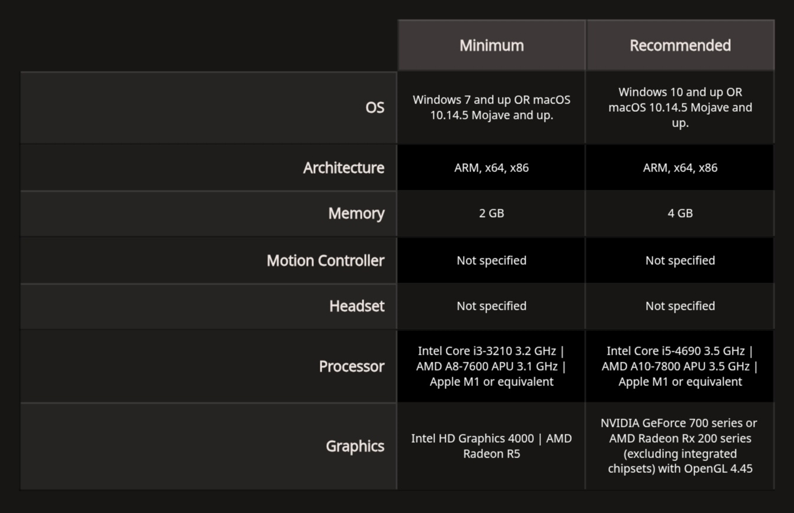Select the NVIDIA GeForce 700 series cell
Screen dimensions: 794x513
680,446
